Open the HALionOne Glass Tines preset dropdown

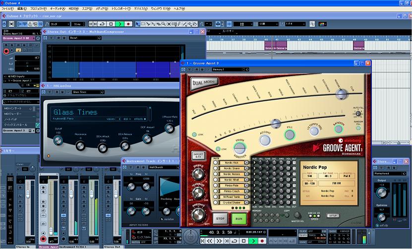pyautogui.click(x=88, y=92)
